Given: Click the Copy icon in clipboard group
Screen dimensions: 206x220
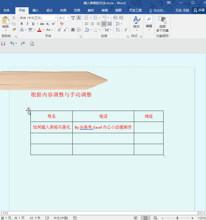Looking at the screenshot, I should pos(14,24).
